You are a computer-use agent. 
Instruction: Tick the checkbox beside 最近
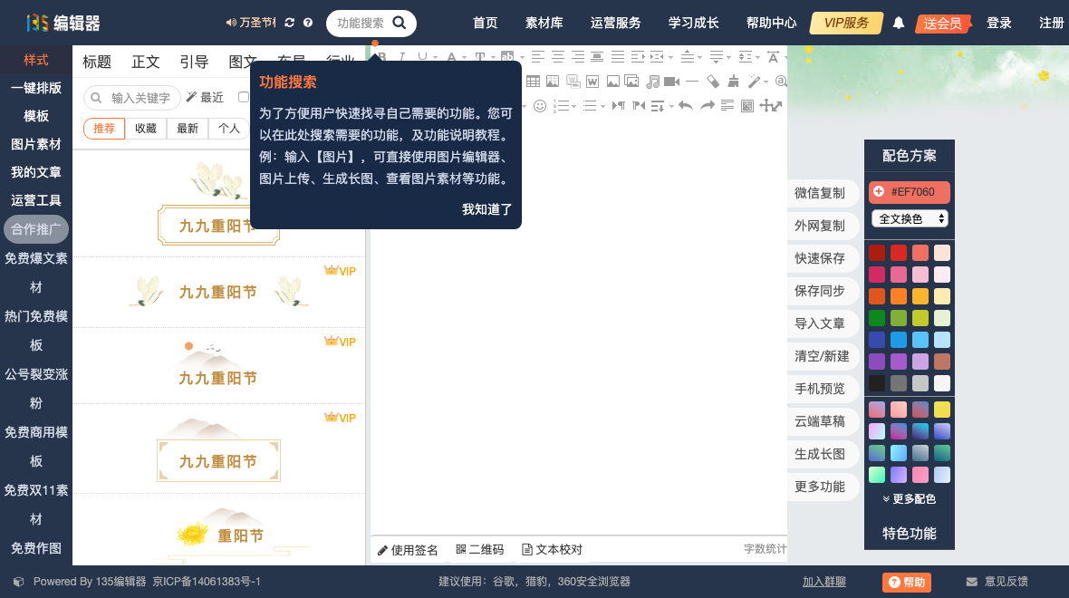[244, 98]
